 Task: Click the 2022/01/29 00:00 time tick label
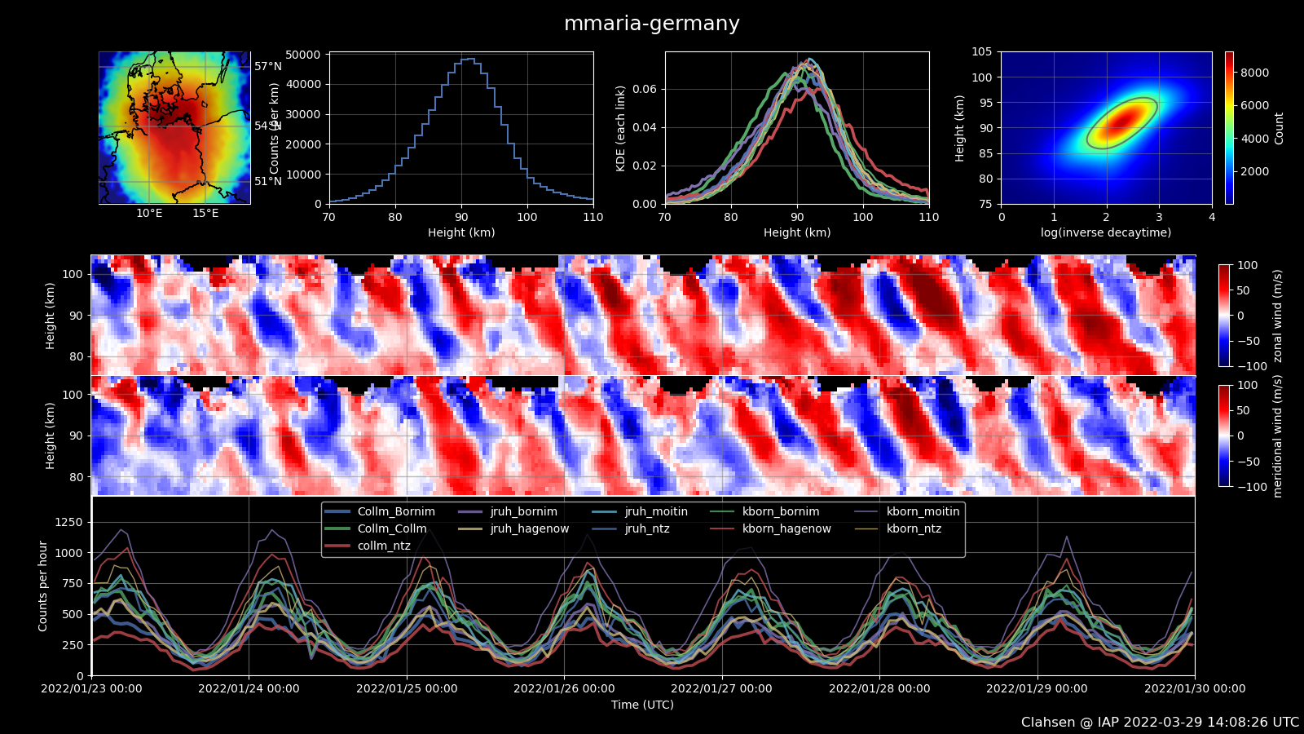[x=1037, y=689]
